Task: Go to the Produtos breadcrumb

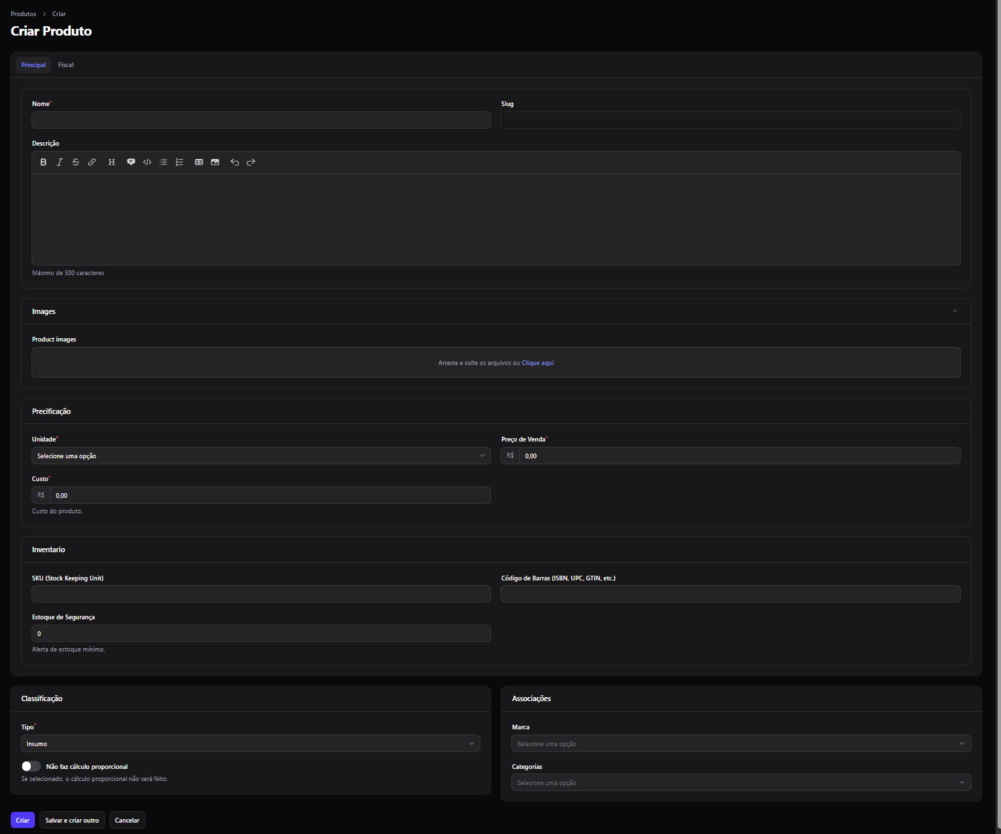Action: click(23, 14)
